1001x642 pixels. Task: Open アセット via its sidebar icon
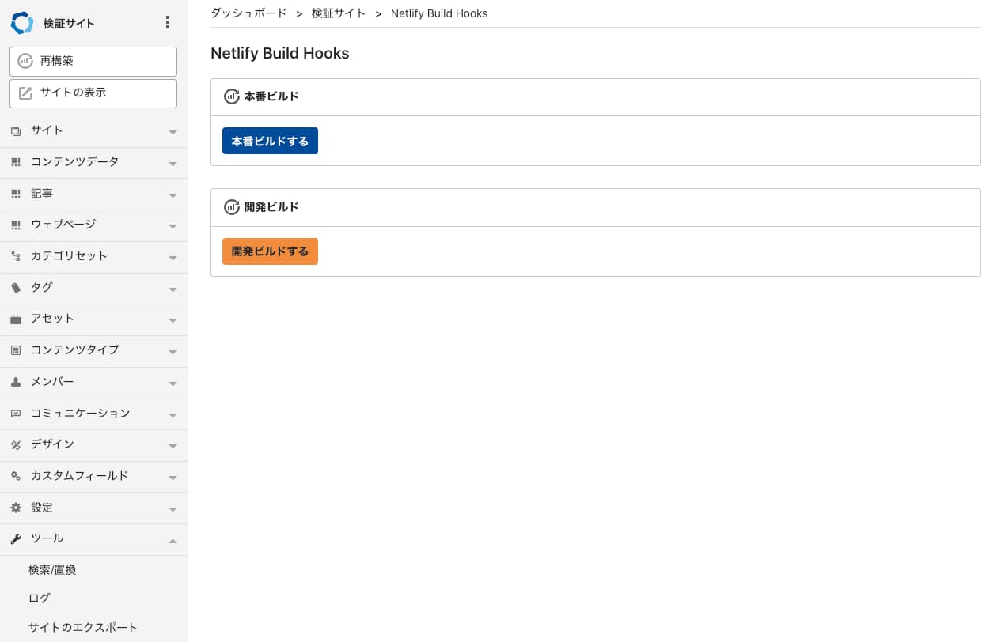coord(16,319)
